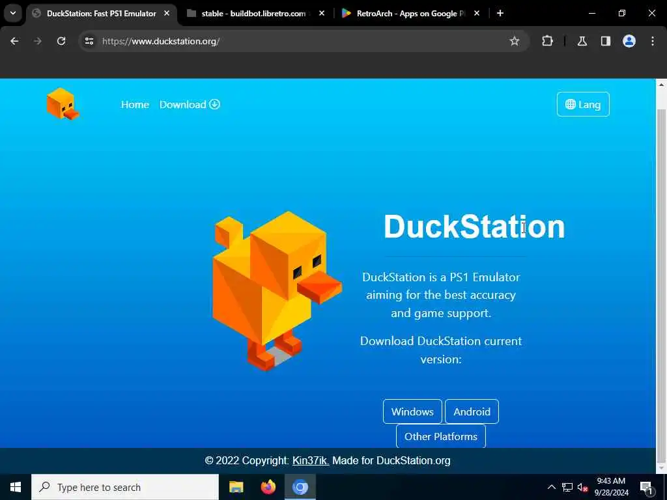Click the 'Download DuckStation current version:' text
The image size is (667, 500).
pyautogui.click(x=441, y=350)
